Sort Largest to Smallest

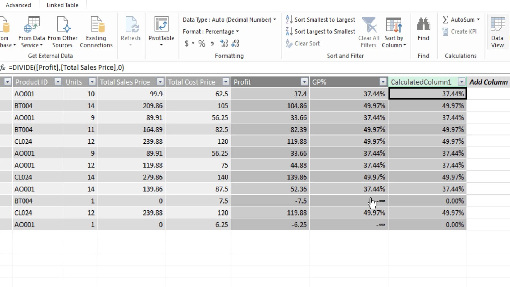coord(321,32)
